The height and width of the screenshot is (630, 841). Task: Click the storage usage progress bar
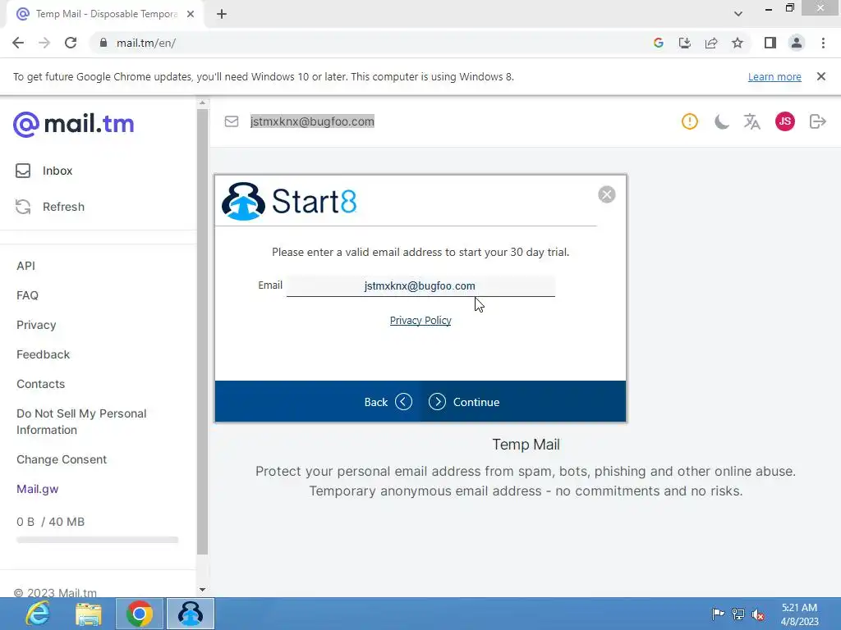(x=97, y=540)
